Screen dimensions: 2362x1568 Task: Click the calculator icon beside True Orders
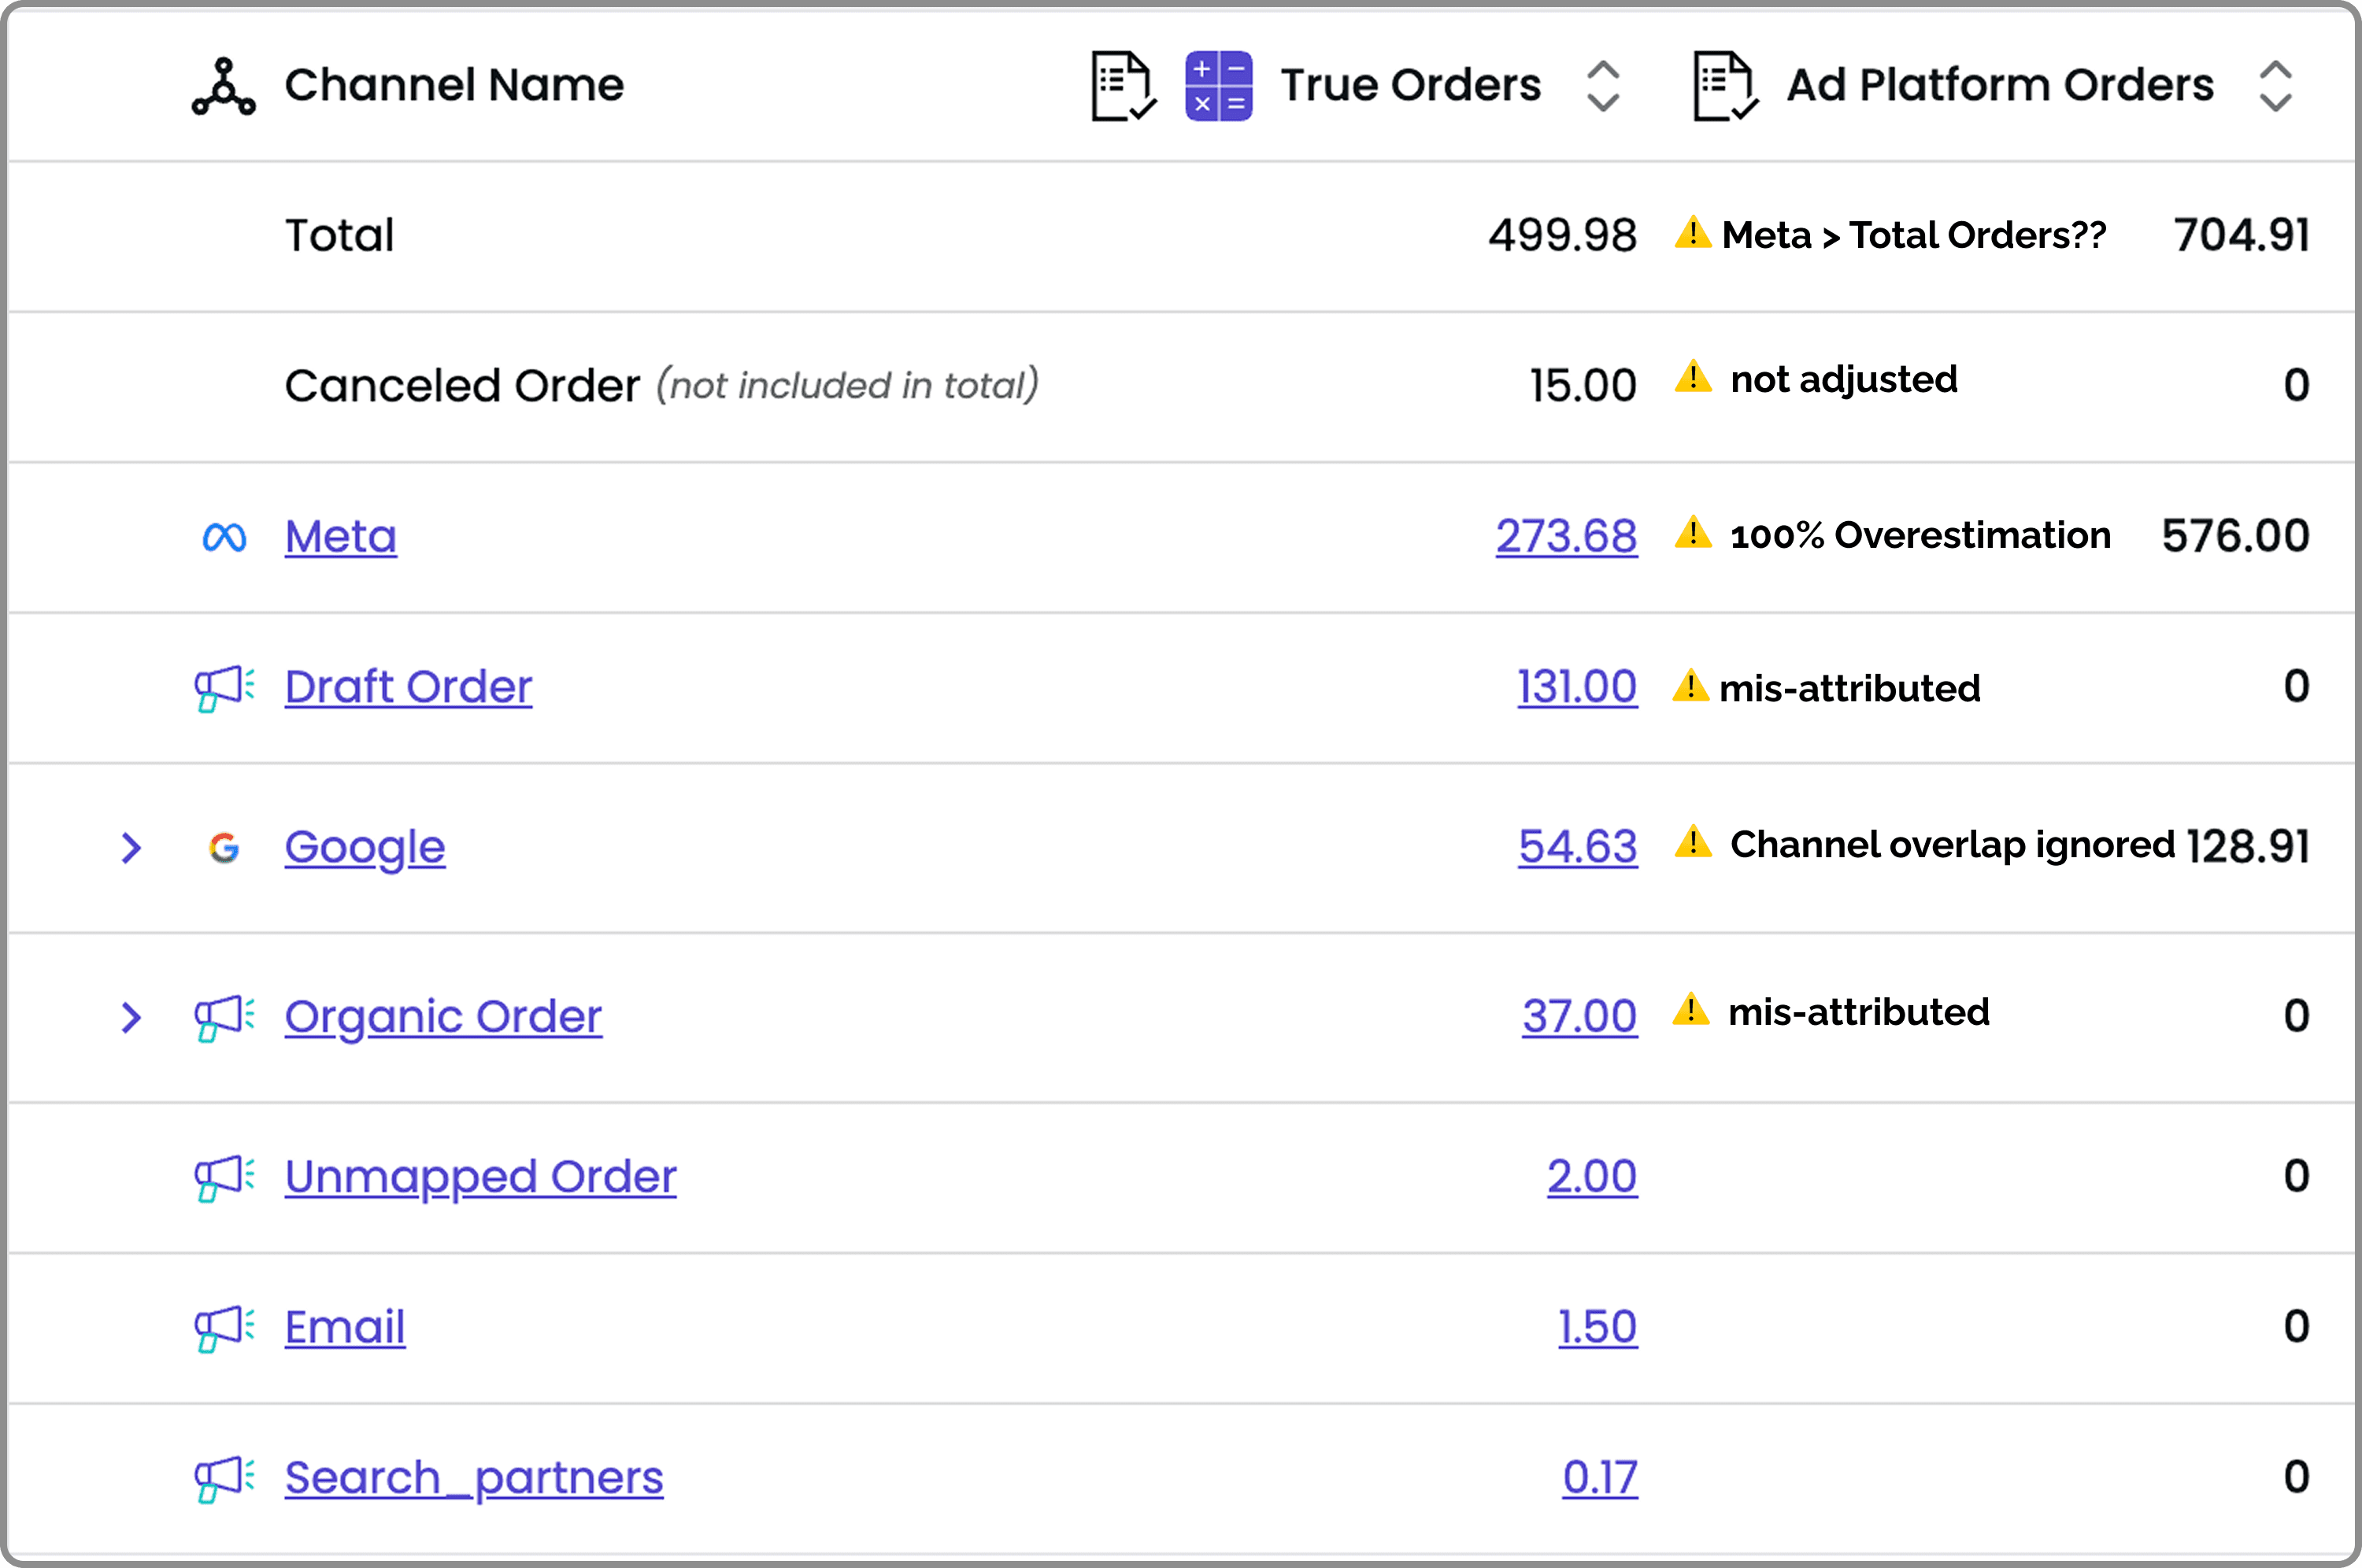point(1218,86)
